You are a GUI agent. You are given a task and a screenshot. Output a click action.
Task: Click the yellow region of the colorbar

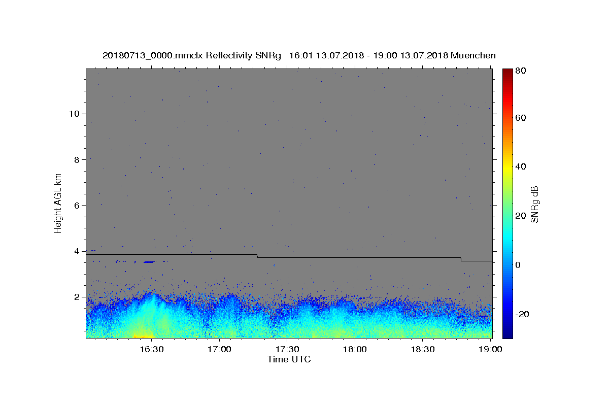(x=507, y=167)
